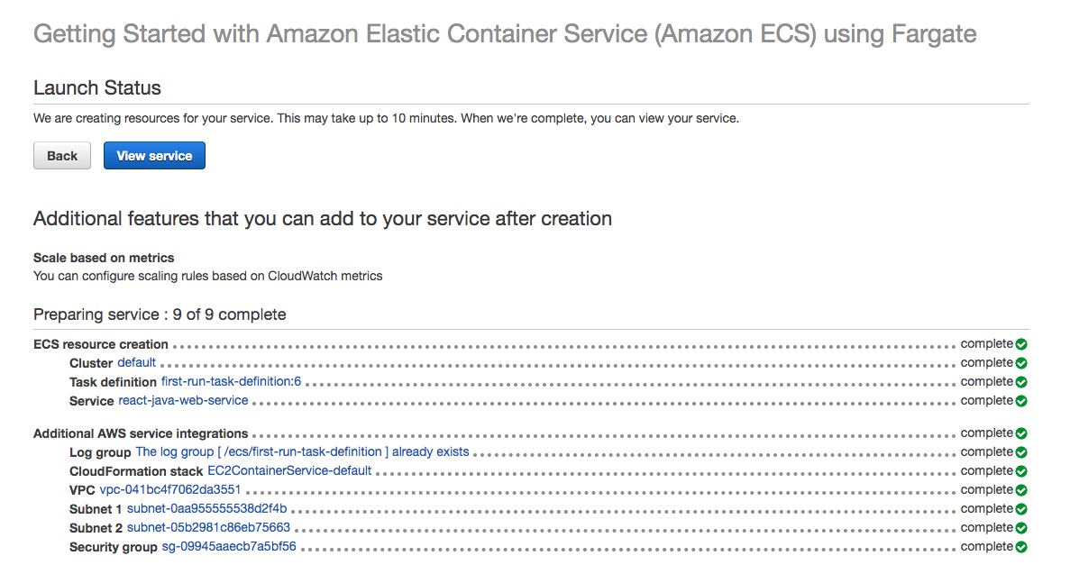1070x574 pixels.
Task: Click green checkmark on Task definition row
Action: tap(1021, 382)
